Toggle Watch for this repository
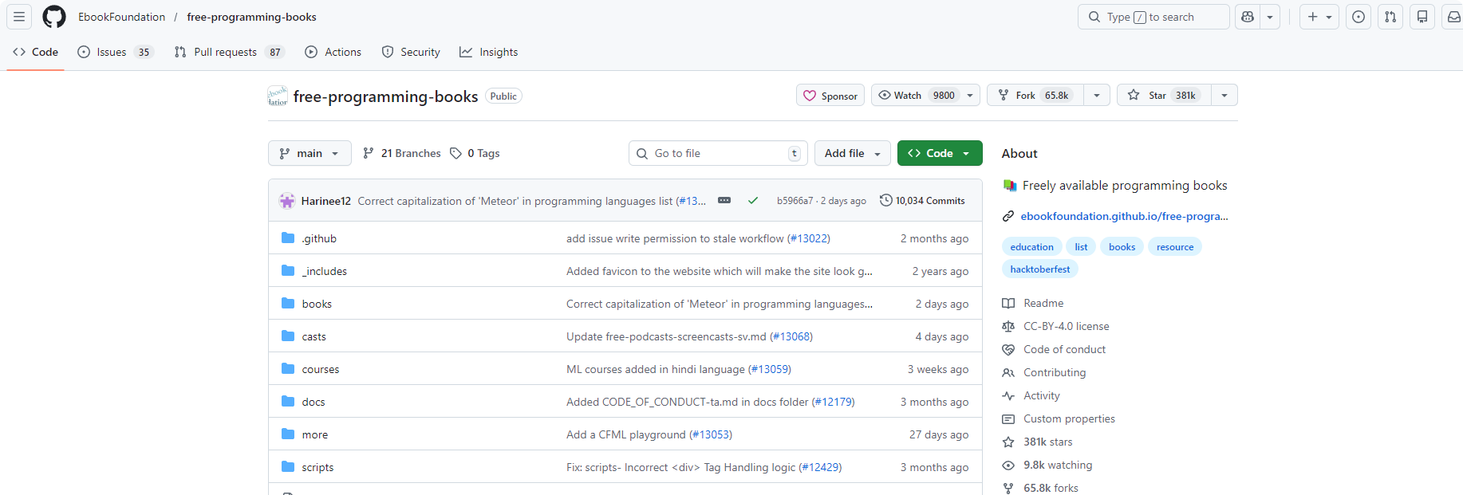 (x=917, y=96)
